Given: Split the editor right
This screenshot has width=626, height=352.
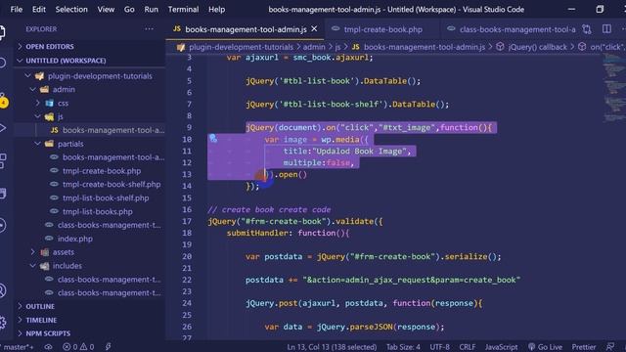Looking at the screenshot, I should click(606, 29).
